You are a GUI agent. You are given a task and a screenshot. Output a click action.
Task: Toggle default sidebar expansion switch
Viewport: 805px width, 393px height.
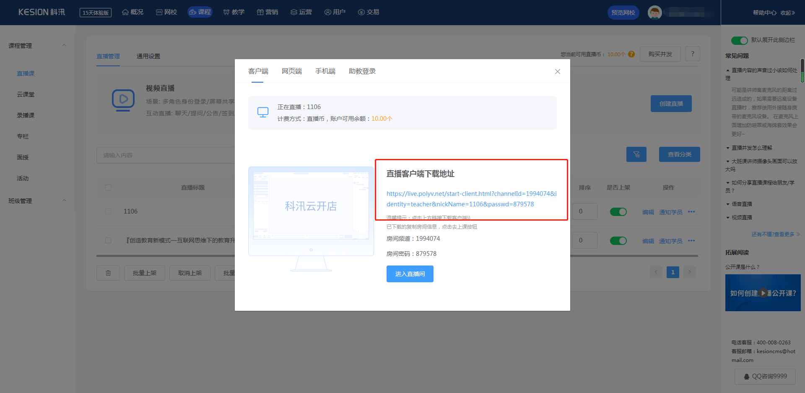pyautogui.click(x=739, y=40)
